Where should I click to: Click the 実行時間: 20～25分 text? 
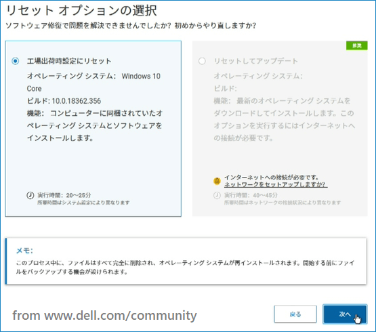tap(64, 195)
